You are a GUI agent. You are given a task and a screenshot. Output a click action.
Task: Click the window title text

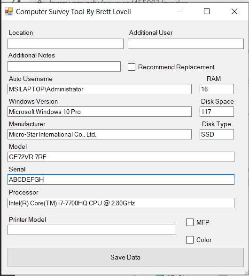[x=73, y=12]
